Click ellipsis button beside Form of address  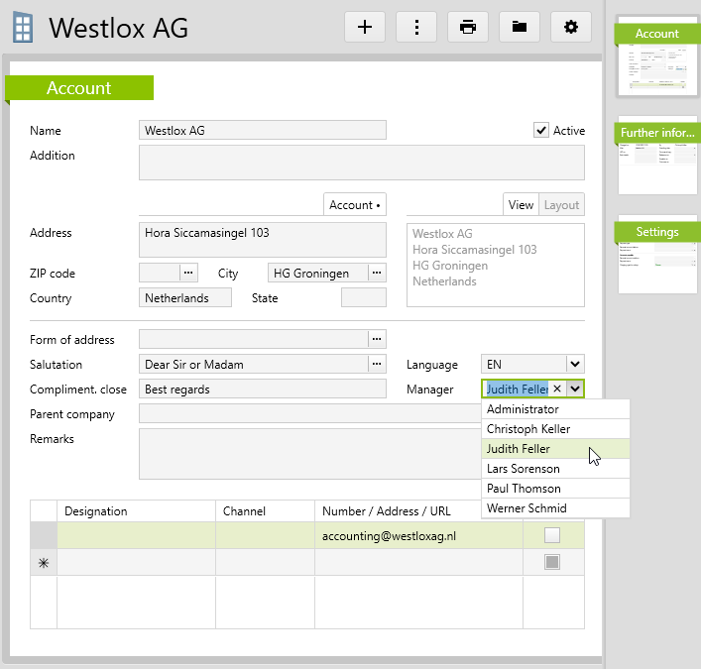(x=377, y=339)
